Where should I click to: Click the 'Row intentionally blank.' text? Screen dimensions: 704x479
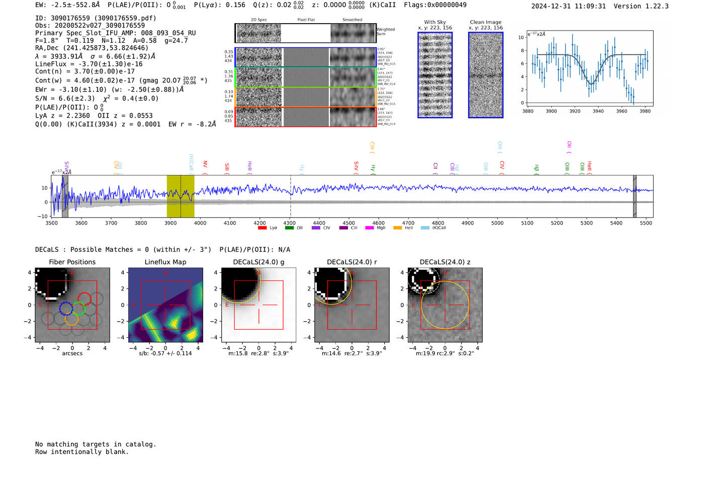click(82, 452)
